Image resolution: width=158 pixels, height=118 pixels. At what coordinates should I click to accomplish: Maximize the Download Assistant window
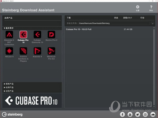pyautogui.click(x=152, y=1)
